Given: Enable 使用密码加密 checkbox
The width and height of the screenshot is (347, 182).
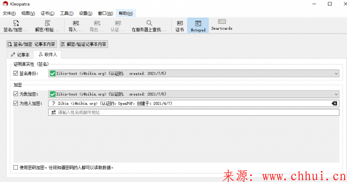Looking at the screenshot, I should pyautogui.click(x=15, y=168).
